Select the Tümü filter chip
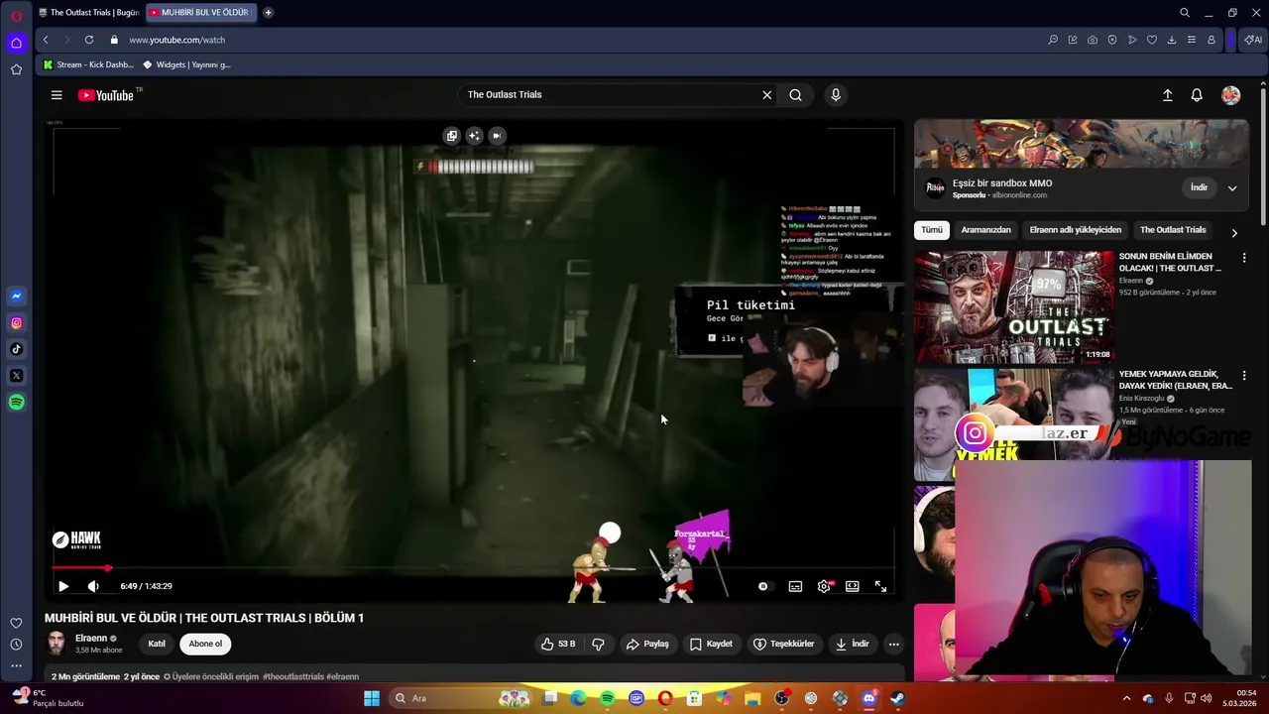Viewport: 1269px width, 714px height. tap(932, 230)
